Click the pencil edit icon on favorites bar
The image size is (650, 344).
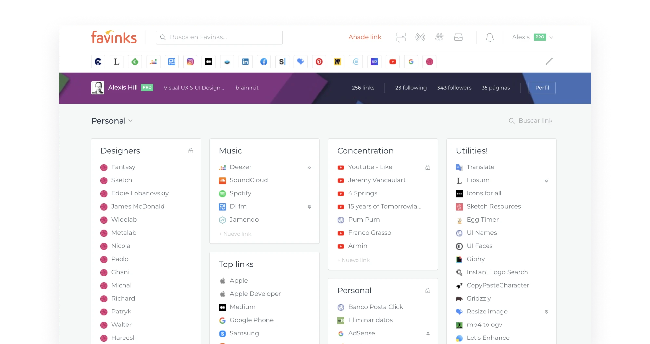pyautogui.click(x=549, y=61)
